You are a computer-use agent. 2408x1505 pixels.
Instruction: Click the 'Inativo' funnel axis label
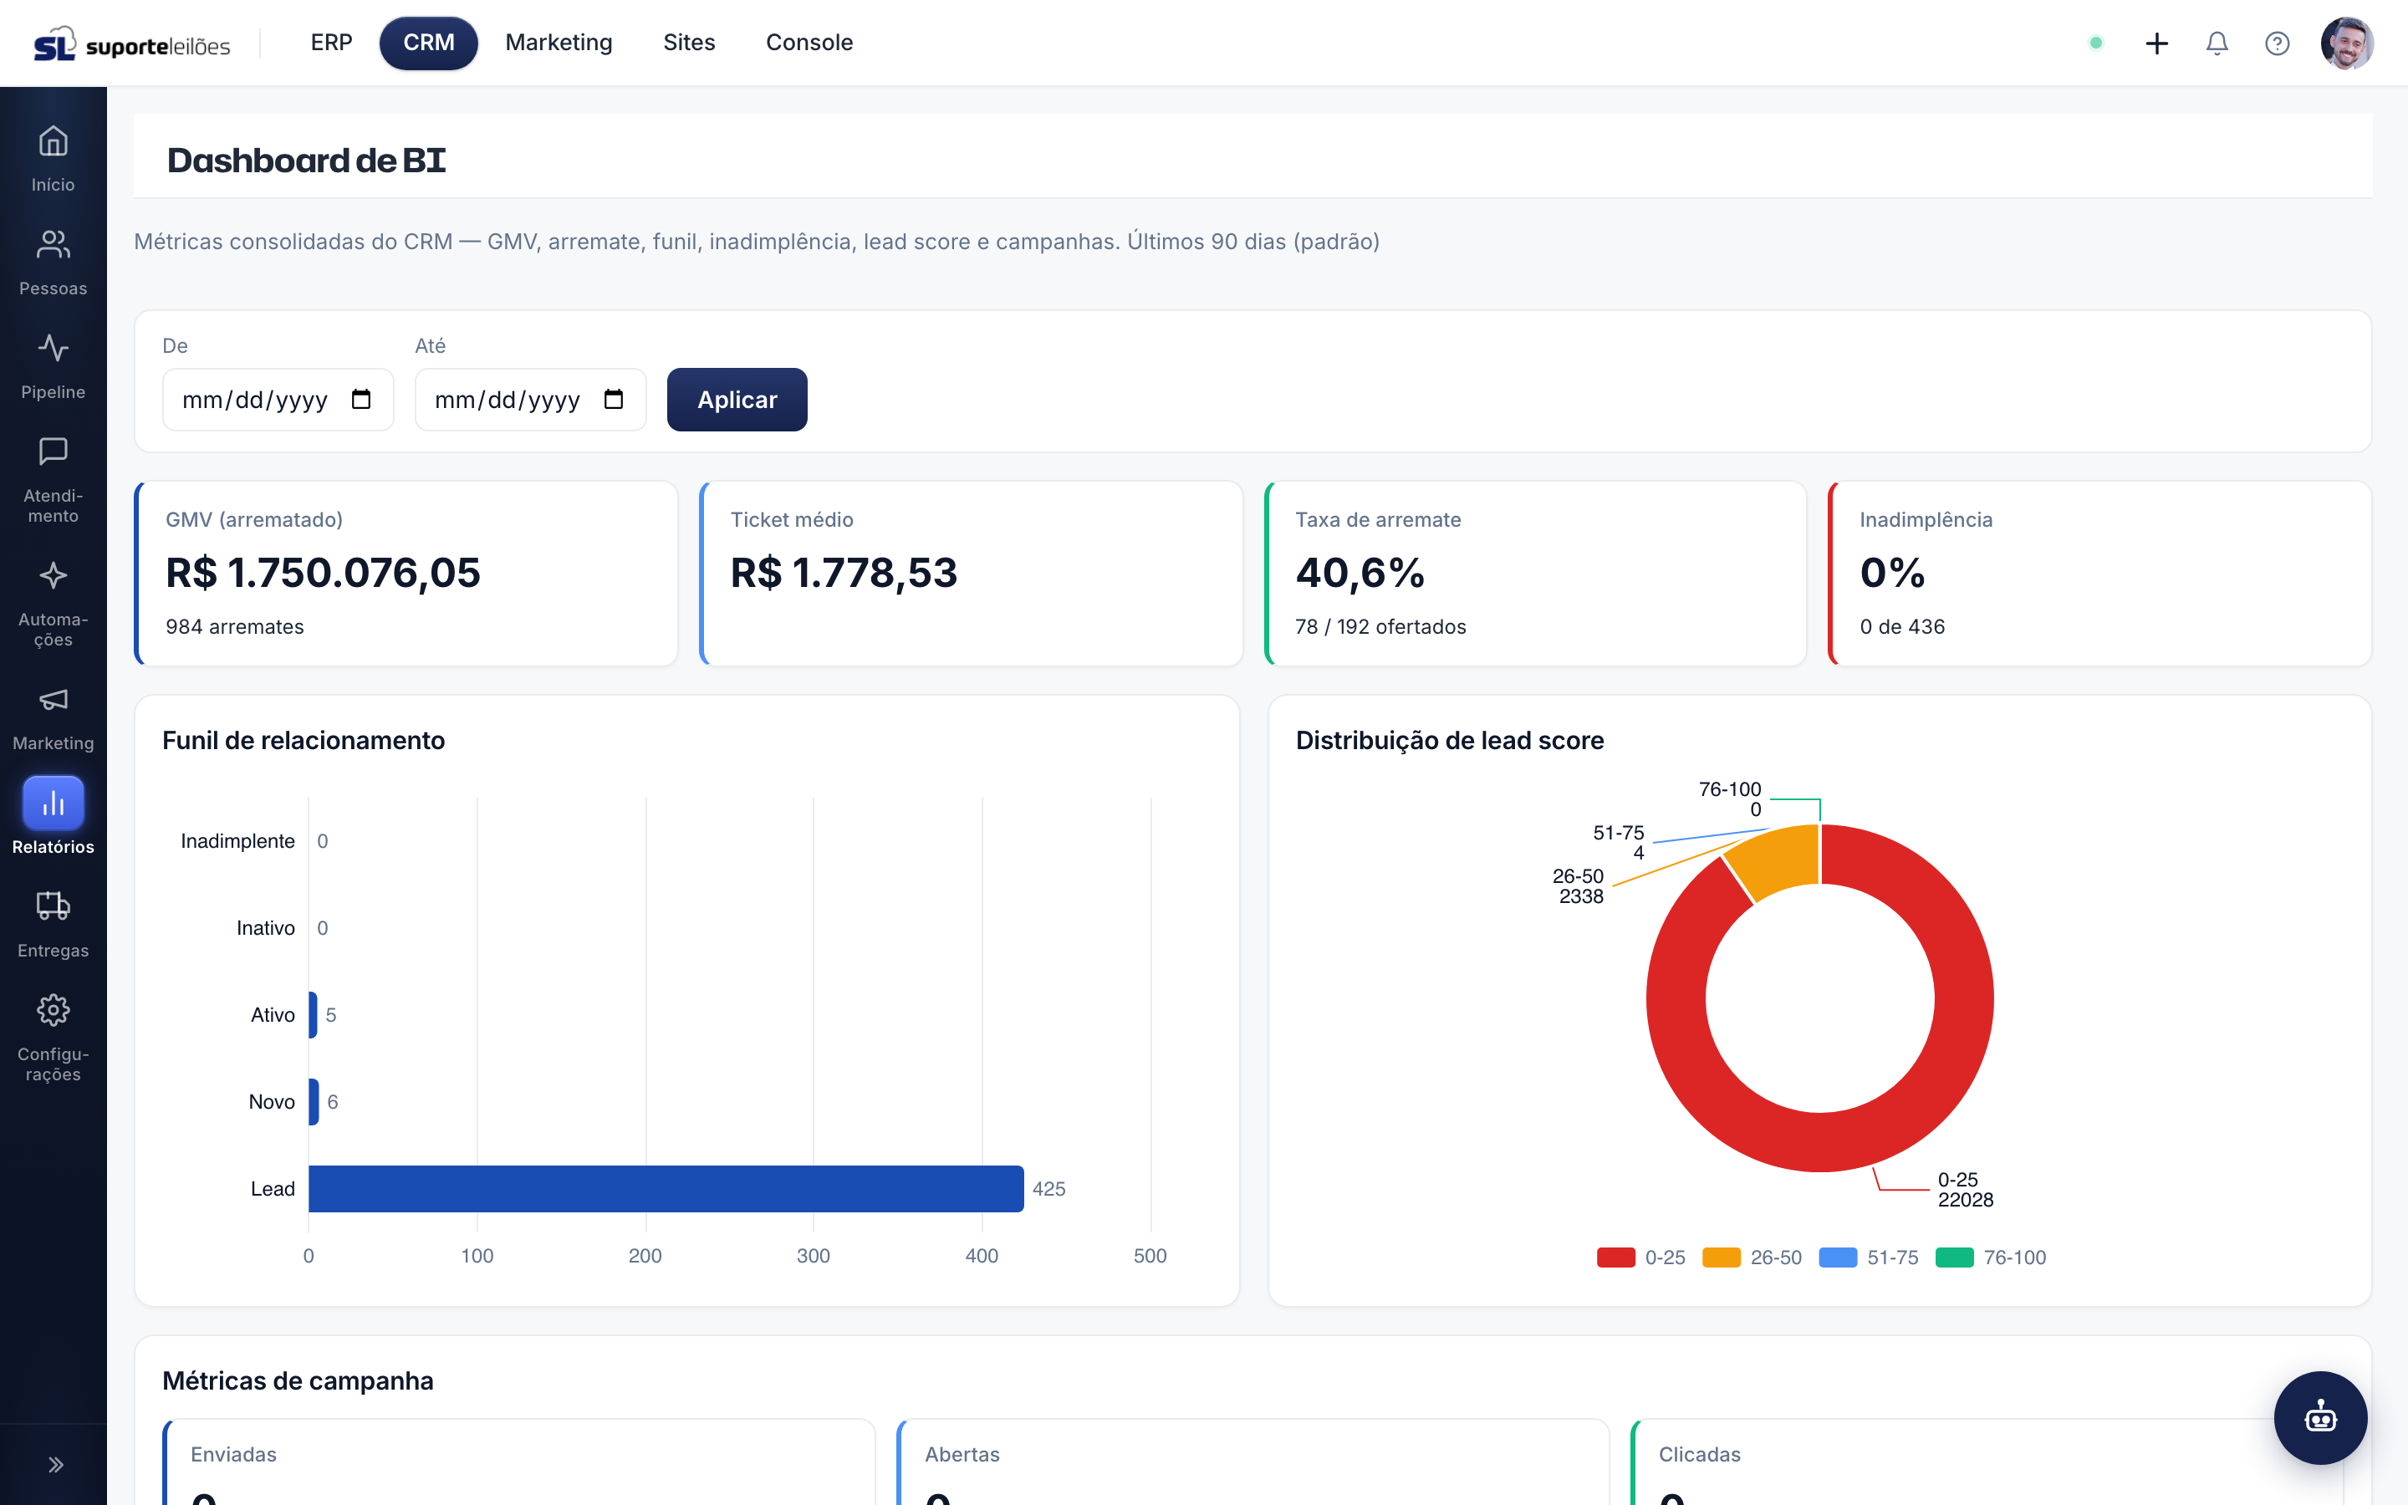266,928
